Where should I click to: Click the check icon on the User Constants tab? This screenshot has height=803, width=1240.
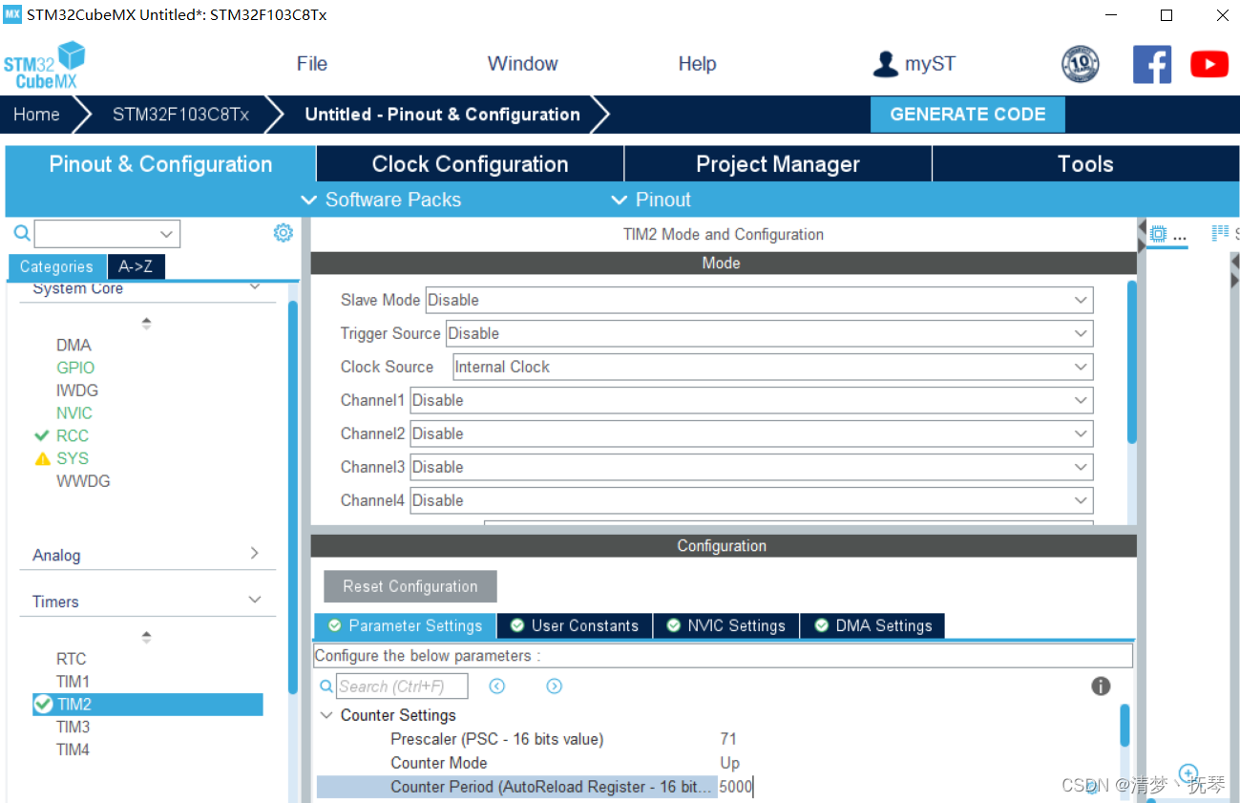tap(516, 625)
